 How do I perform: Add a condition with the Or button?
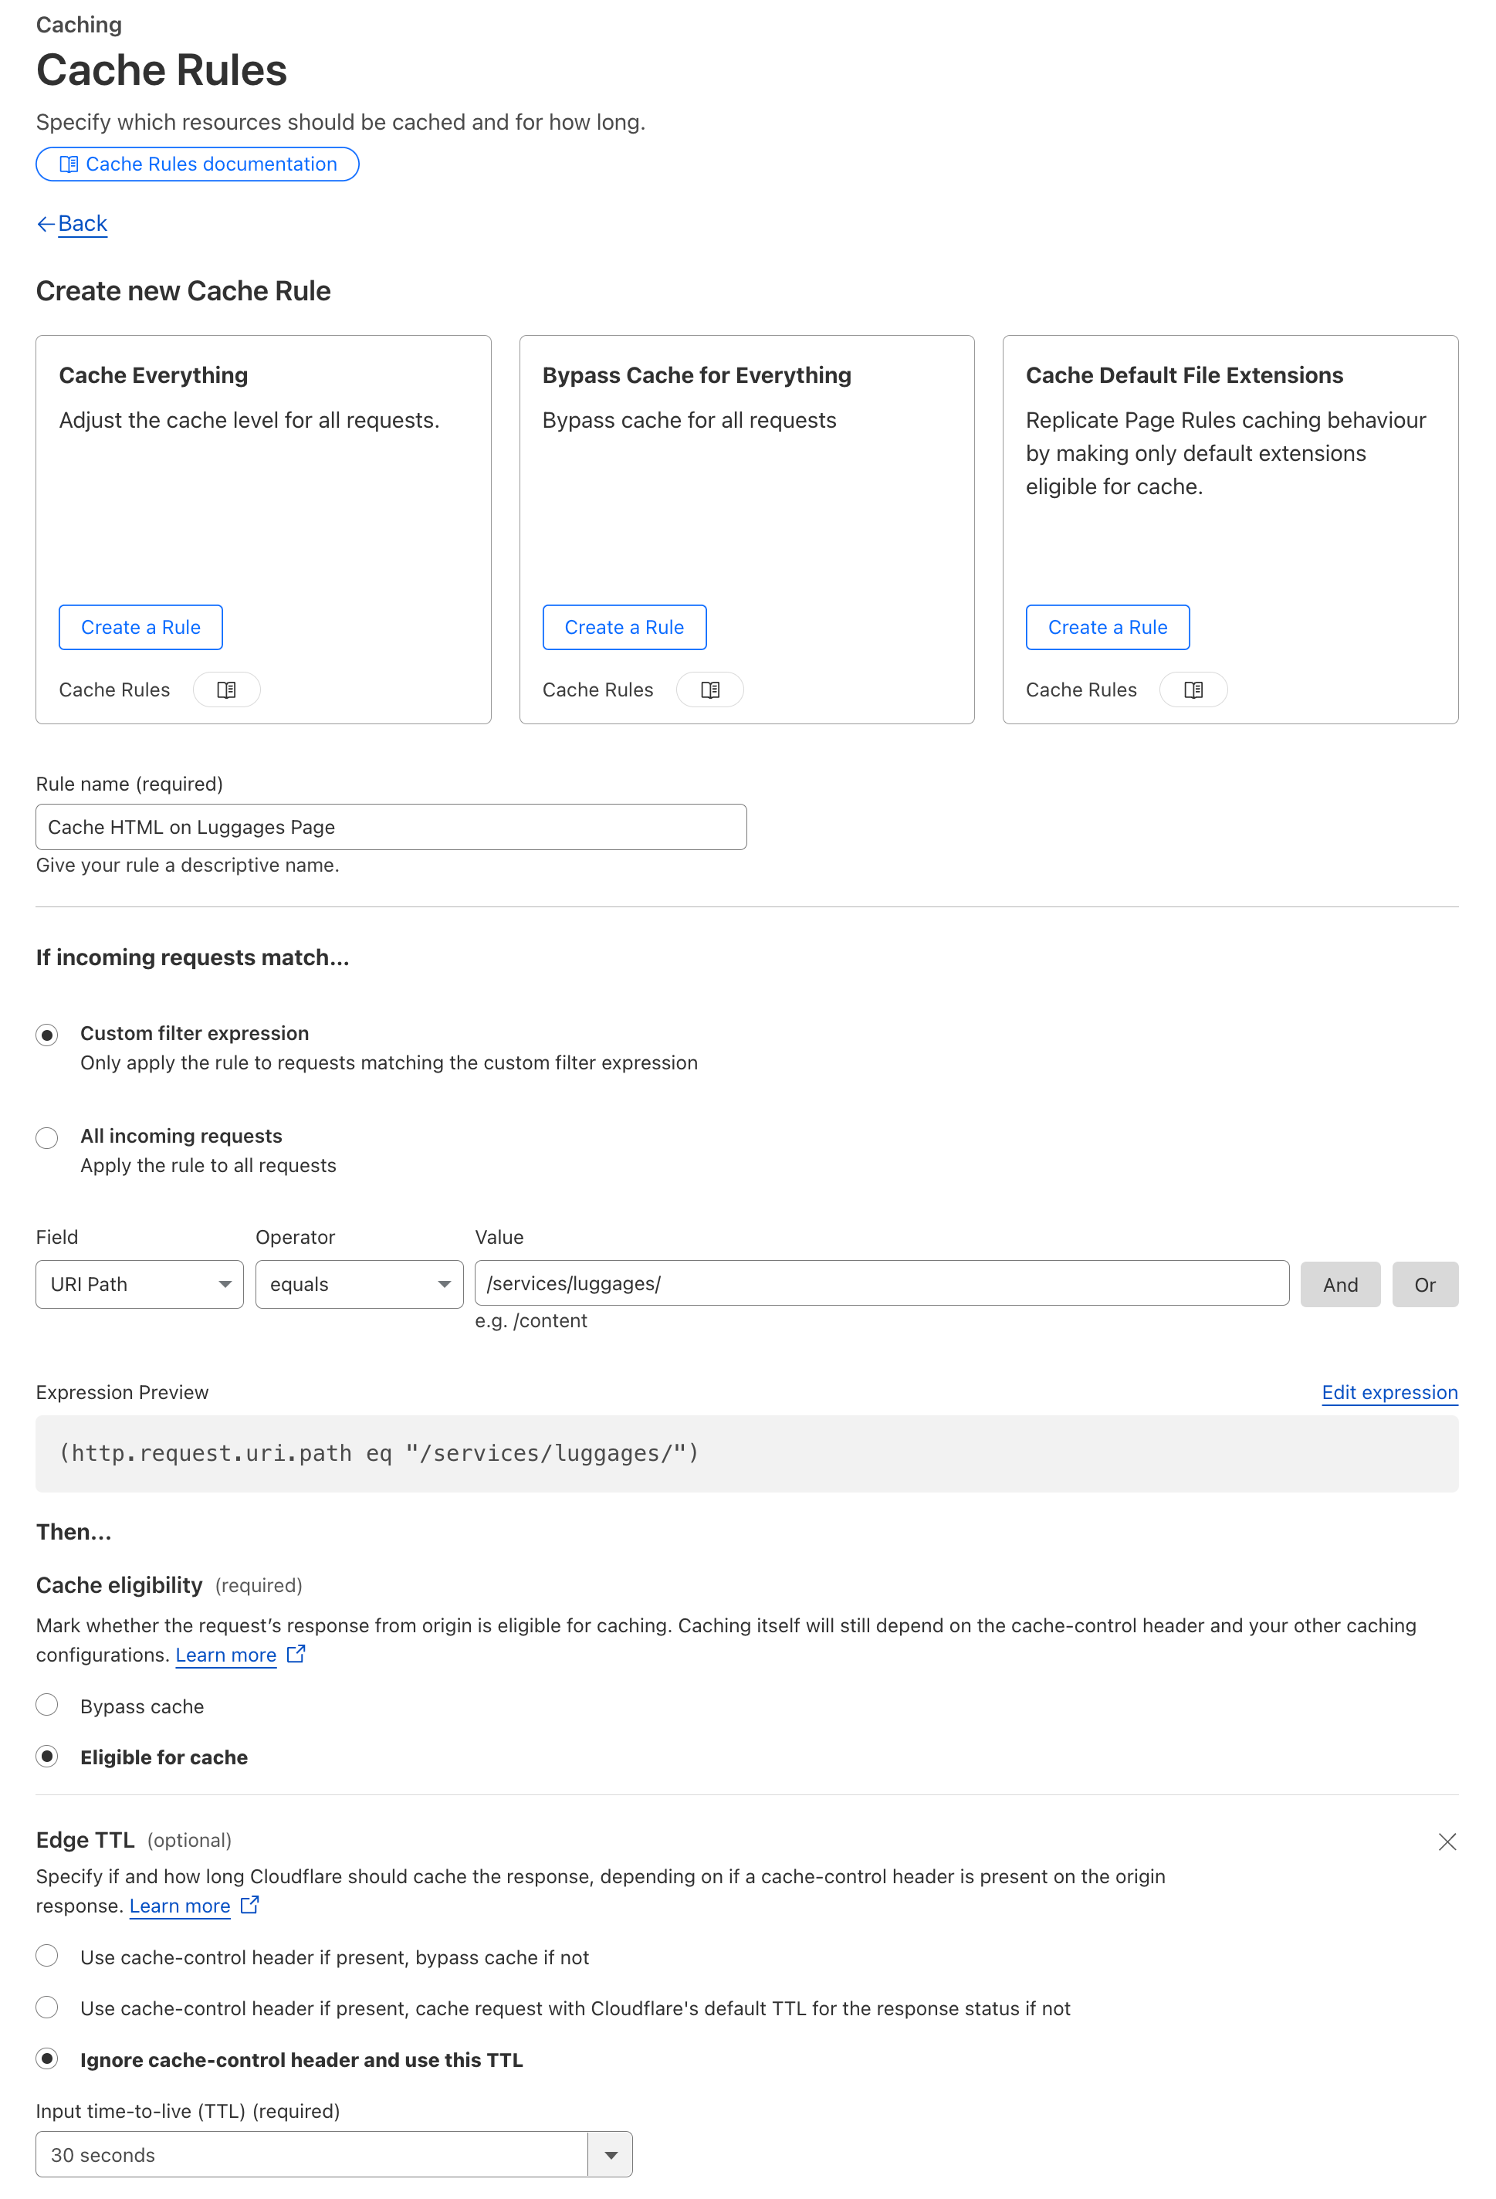click(x=1425, y=1284)
